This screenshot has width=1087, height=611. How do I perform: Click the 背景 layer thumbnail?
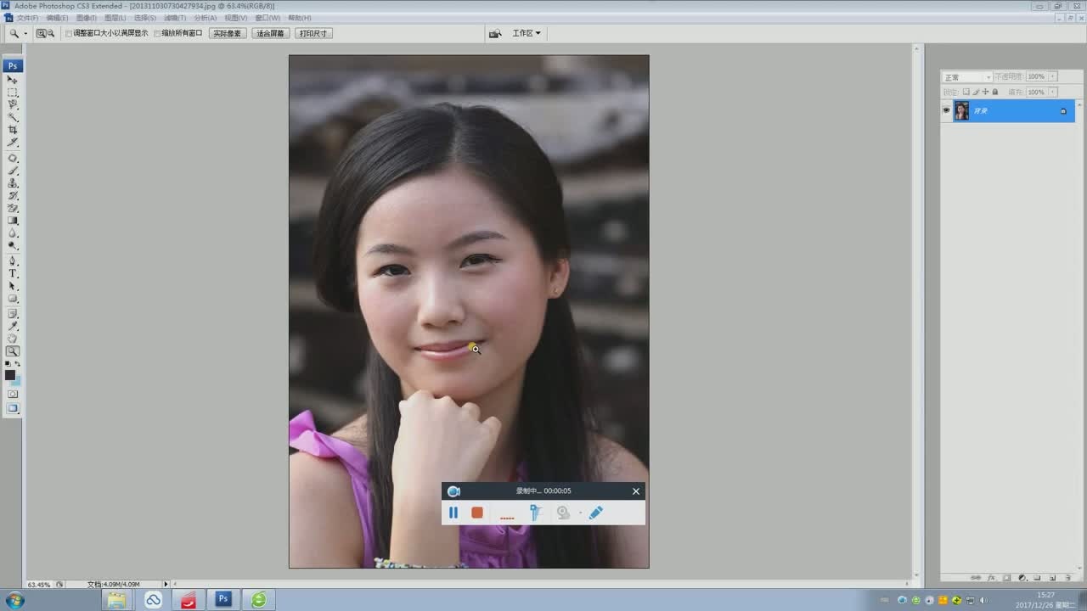point(961,111)
